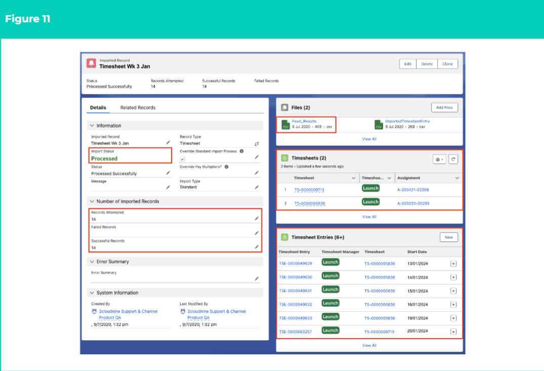This screenshot has width=544, height=371.
Task: Open row menu for TSE-0000049632
Action: (453, 305)
